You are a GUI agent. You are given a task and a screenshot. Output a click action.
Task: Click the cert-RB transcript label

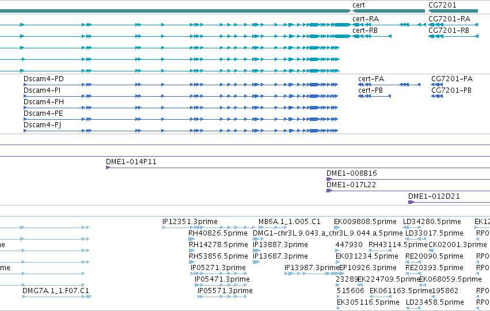click(x=365, y=31)
